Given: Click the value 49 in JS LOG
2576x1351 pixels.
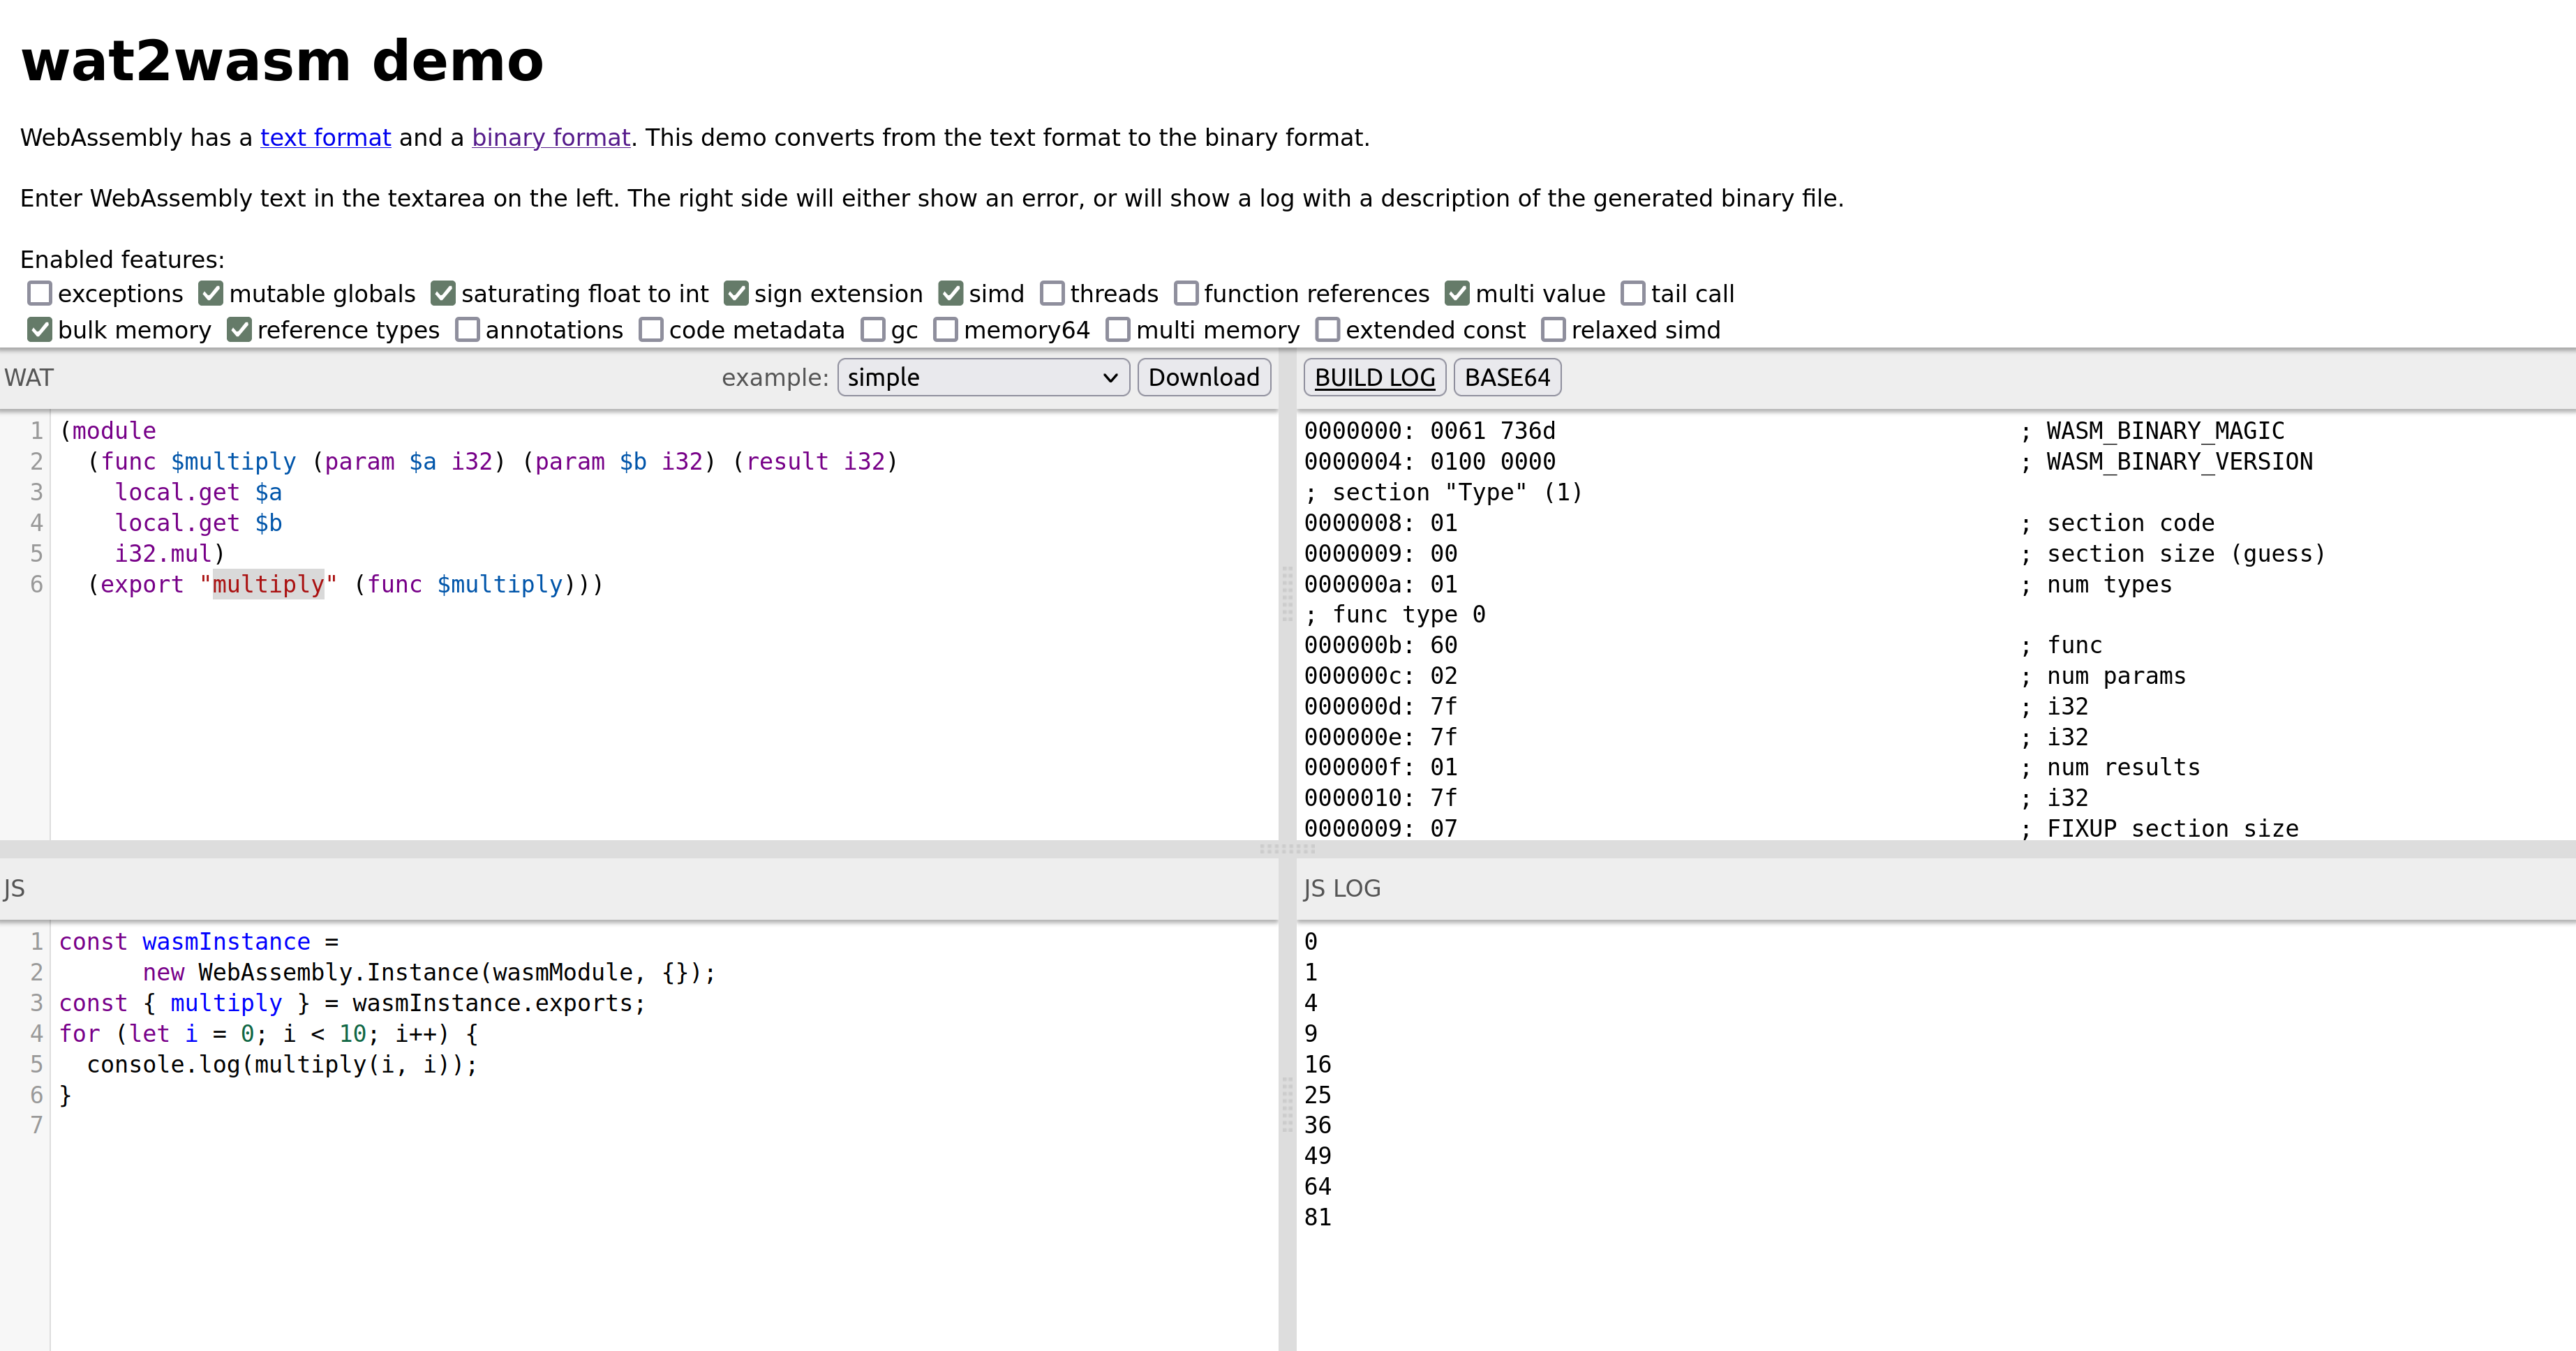Looking at the screenshot, I should 1317,1156.
